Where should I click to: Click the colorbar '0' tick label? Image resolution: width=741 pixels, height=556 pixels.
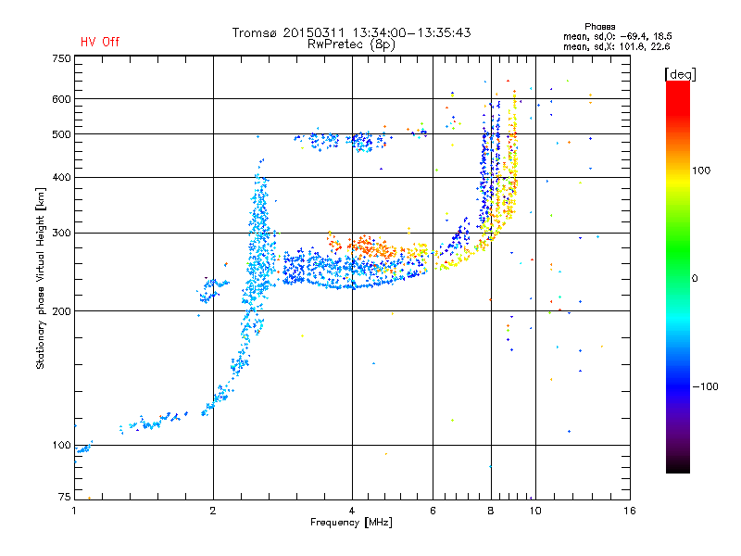[x=695, y=279]
